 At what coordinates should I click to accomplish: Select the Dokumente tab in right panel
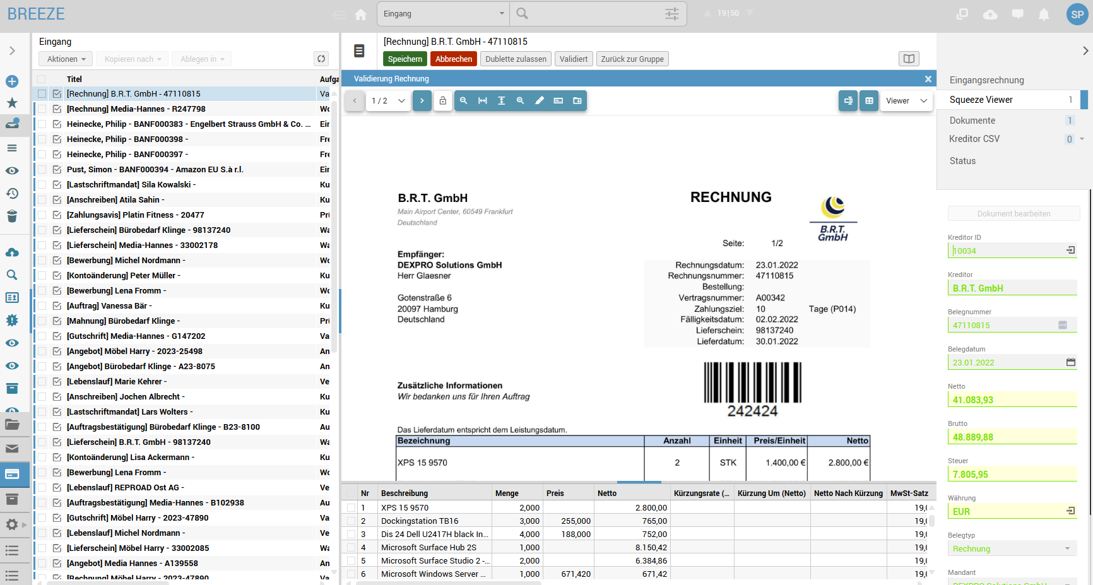[972, 121]
